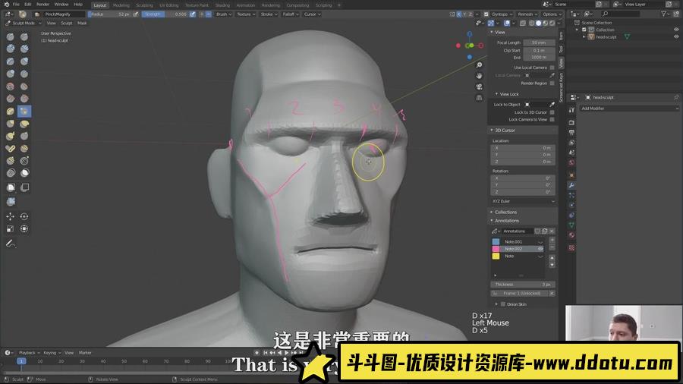Open the File menu

point(16,5)
